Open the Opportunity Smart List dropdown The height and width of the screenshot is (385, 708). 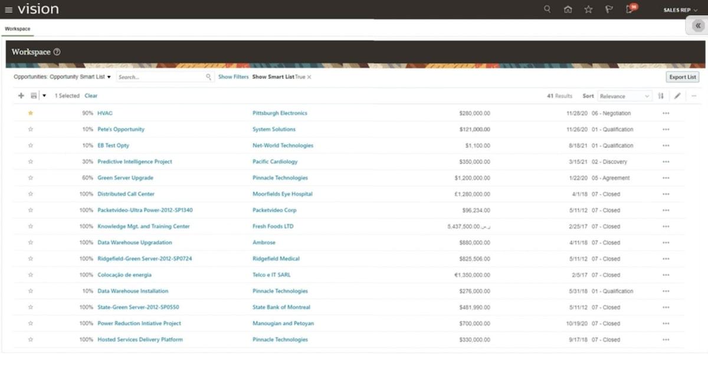click(63, 77)
